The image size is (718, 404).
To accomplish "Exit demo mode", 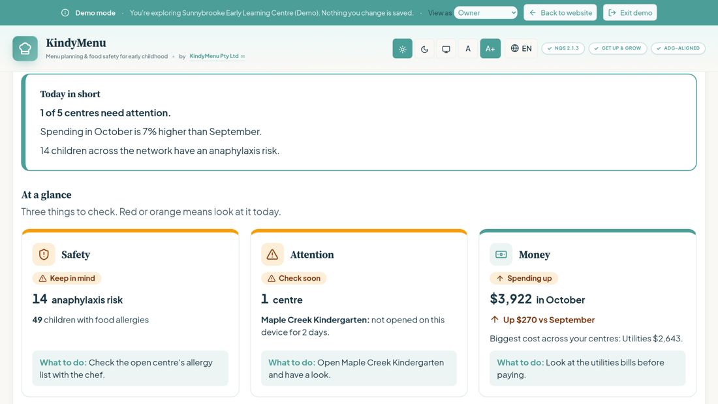I will pyautogui.click(x=630, y=13).
